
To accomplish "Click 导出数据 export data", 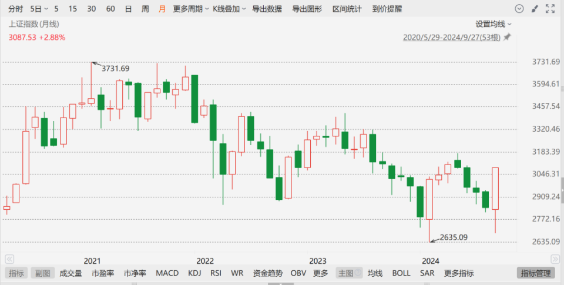I will [267, 9].
